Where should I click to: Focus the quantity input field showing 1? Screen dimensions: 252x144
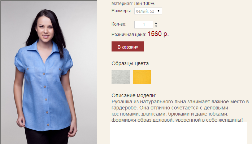[x=144, y=25]
